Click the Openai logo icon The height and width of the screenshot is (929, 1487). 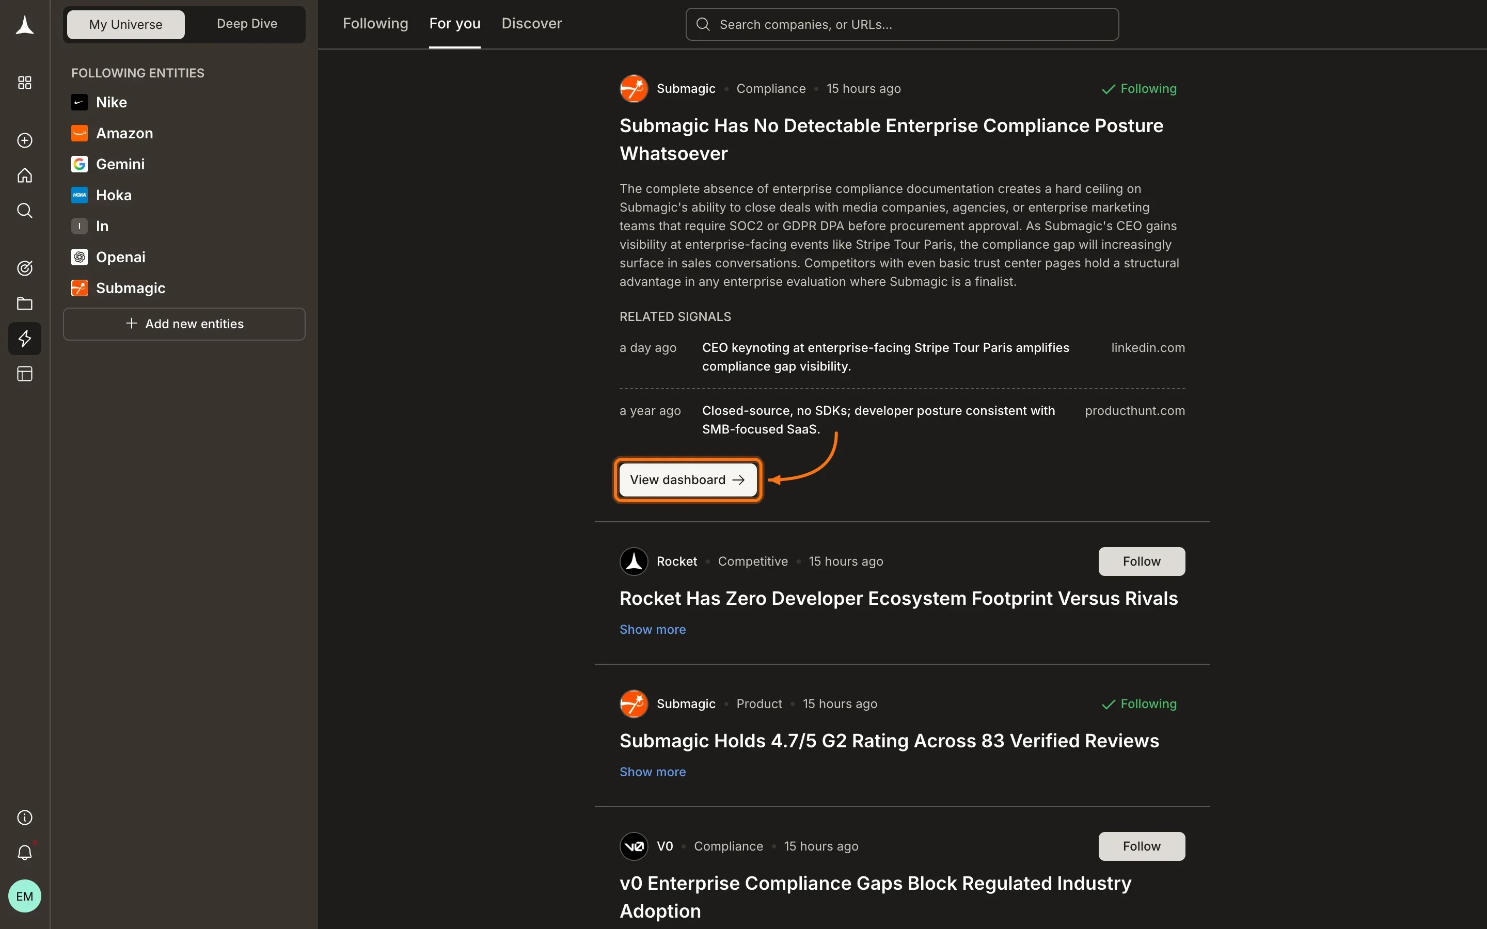(x=80, y=257)
